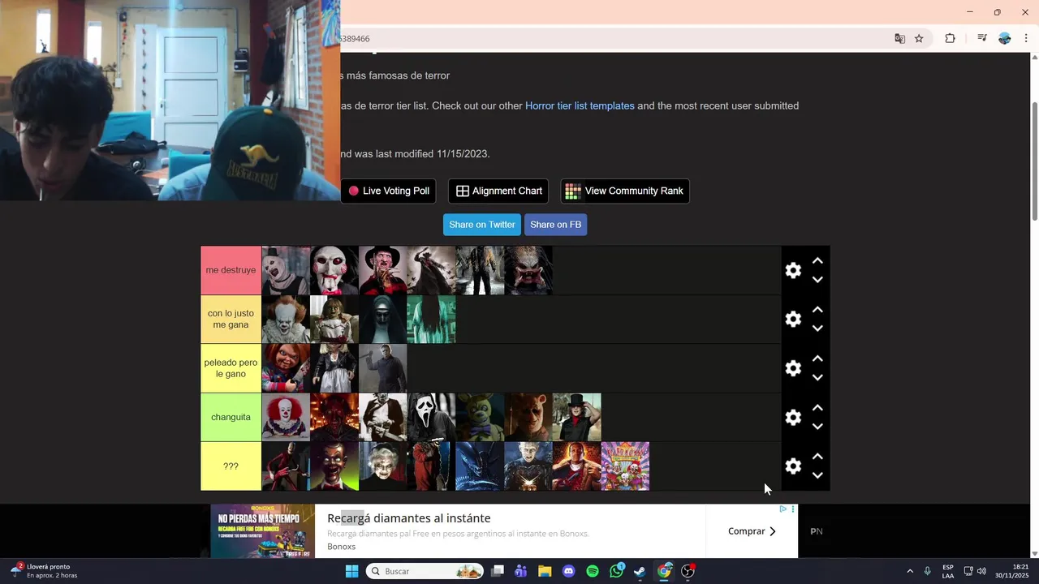Click the taskbar Buscar search box
The height and width of the screenshot is (584, 1039).
coord(425,571)
